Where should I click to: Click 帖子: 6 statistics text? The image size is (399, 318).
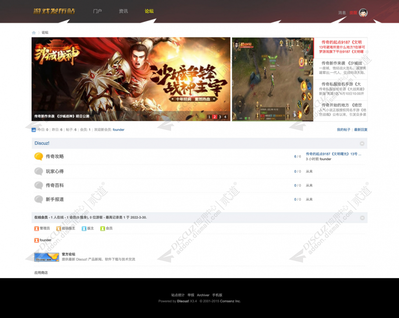[x=71, y=129]
